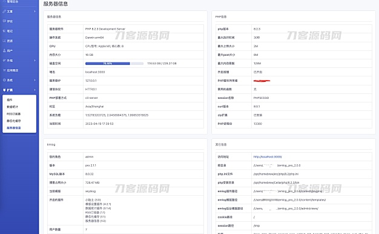Open 插件 in the 扩展 submenu

click(x=10, y=99)
